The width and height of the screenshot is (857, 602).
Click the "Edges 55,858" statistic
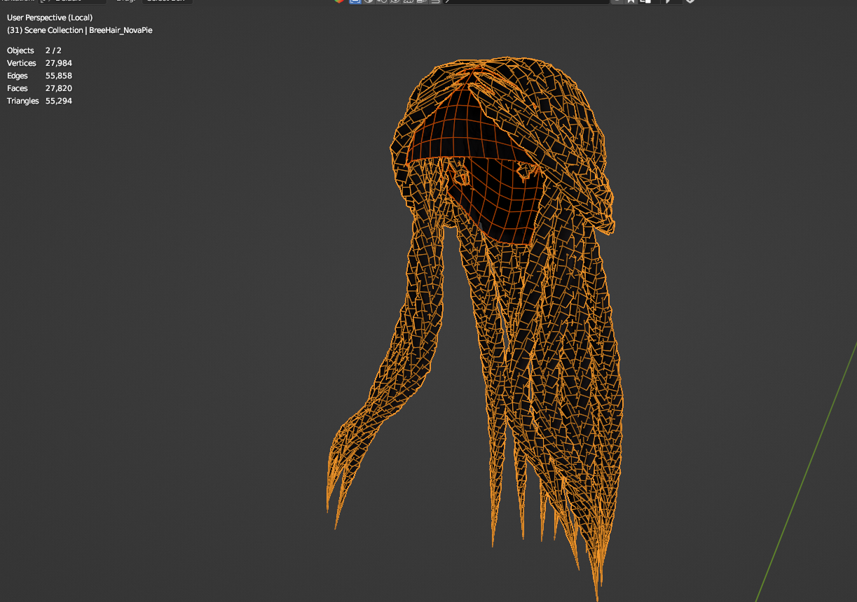point(39,76)
